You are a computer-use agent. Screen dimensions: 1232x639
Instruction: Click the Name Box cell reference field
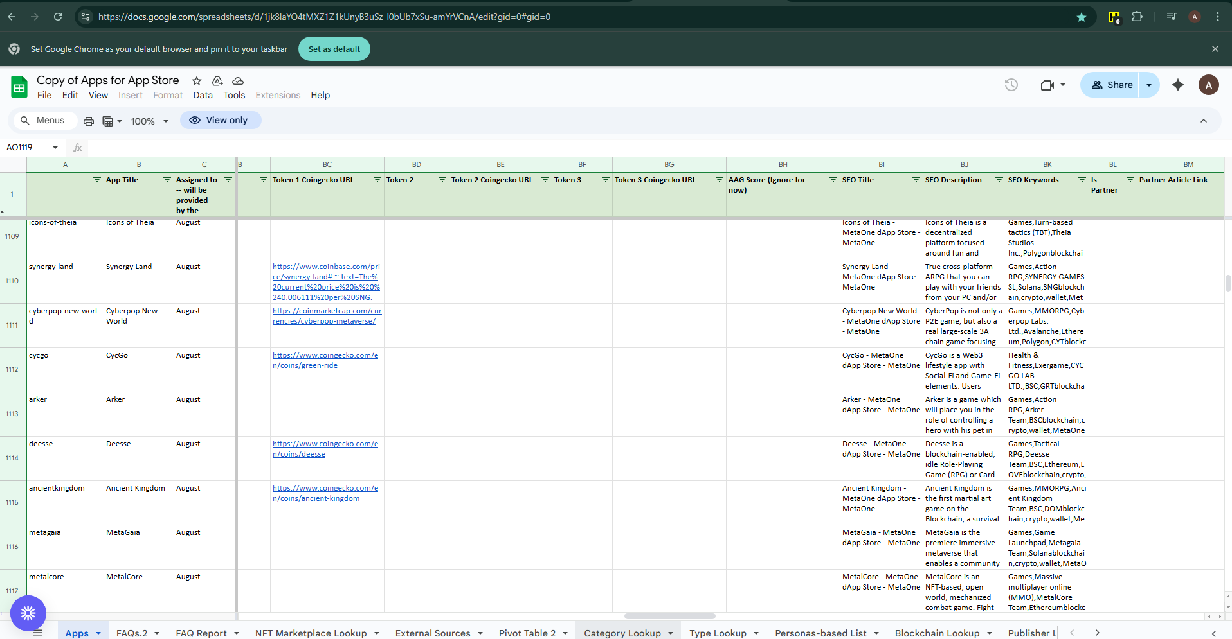(27, 148)
